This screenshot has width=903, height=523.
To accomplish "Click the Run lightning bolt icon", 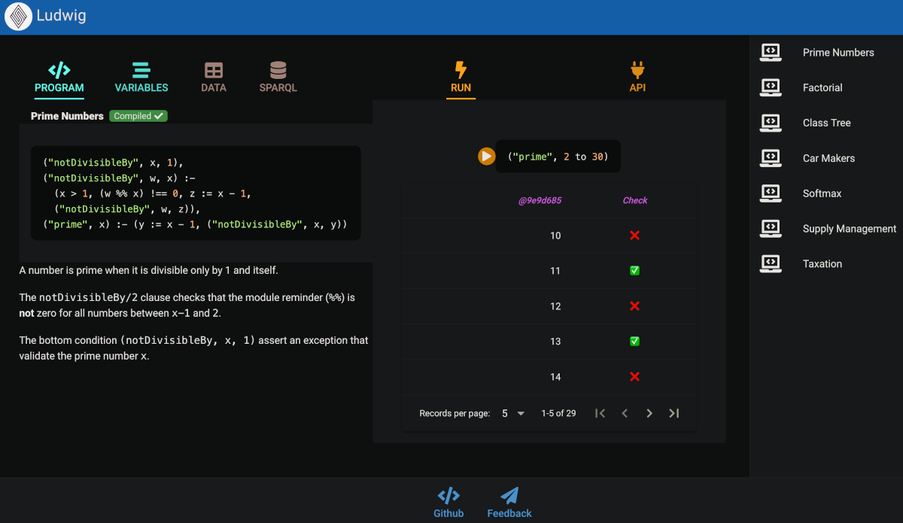I will point(461,71).
